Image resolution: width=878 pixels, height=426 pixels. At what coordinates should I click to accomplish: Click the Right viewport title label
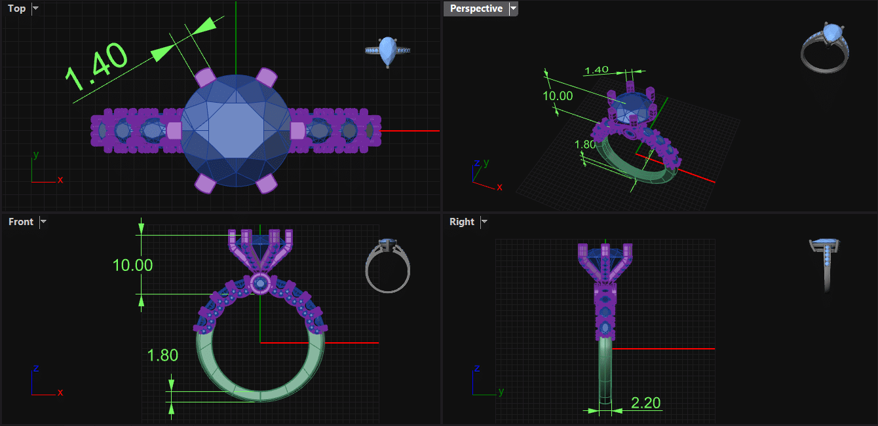point(461,222)
